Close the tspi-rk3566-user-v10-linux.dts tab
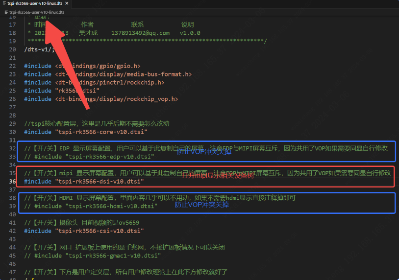 point(67,3)
